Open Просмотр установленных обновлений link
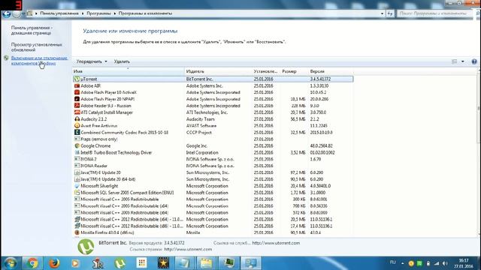The height and width of the screenshot is (270, 481). click(x=37, y=46)
